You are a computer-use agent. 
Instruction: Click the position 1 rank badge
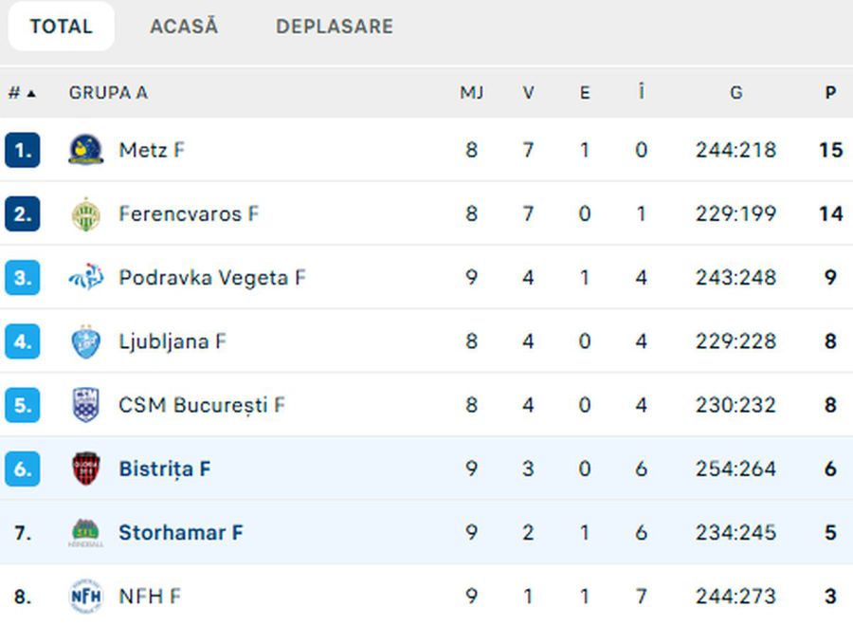point(22,150)
